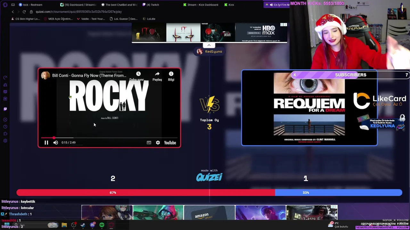Switch to kick - Restream tab
Image resolution: width=410 pixels, height=230 pixels.
coord(30,5)
